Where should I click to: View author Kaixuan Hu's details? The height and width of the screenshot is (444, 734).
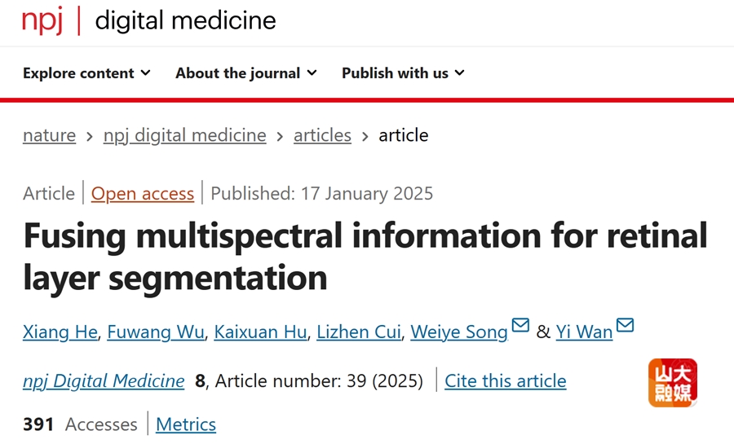point(260,332)
